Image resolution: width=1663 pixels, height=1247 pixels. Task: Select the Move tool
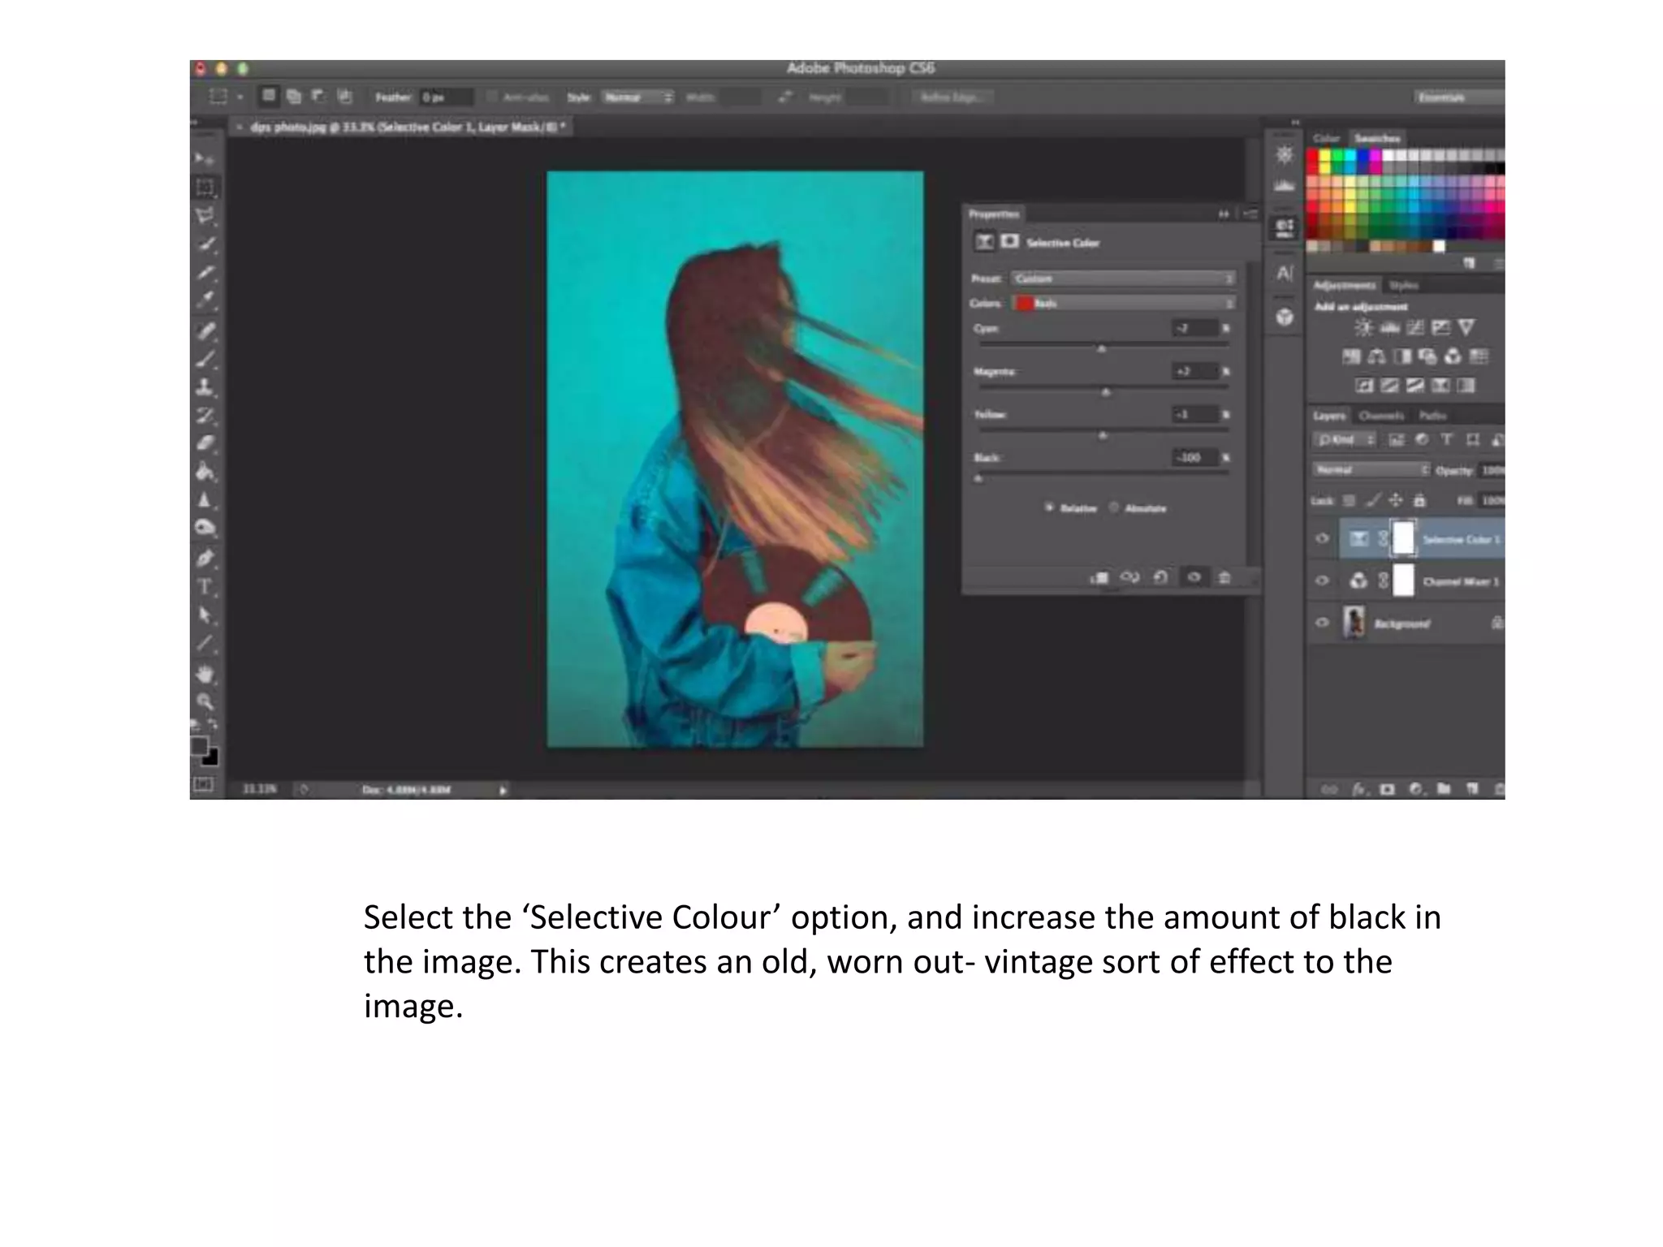tap(204, 159)
